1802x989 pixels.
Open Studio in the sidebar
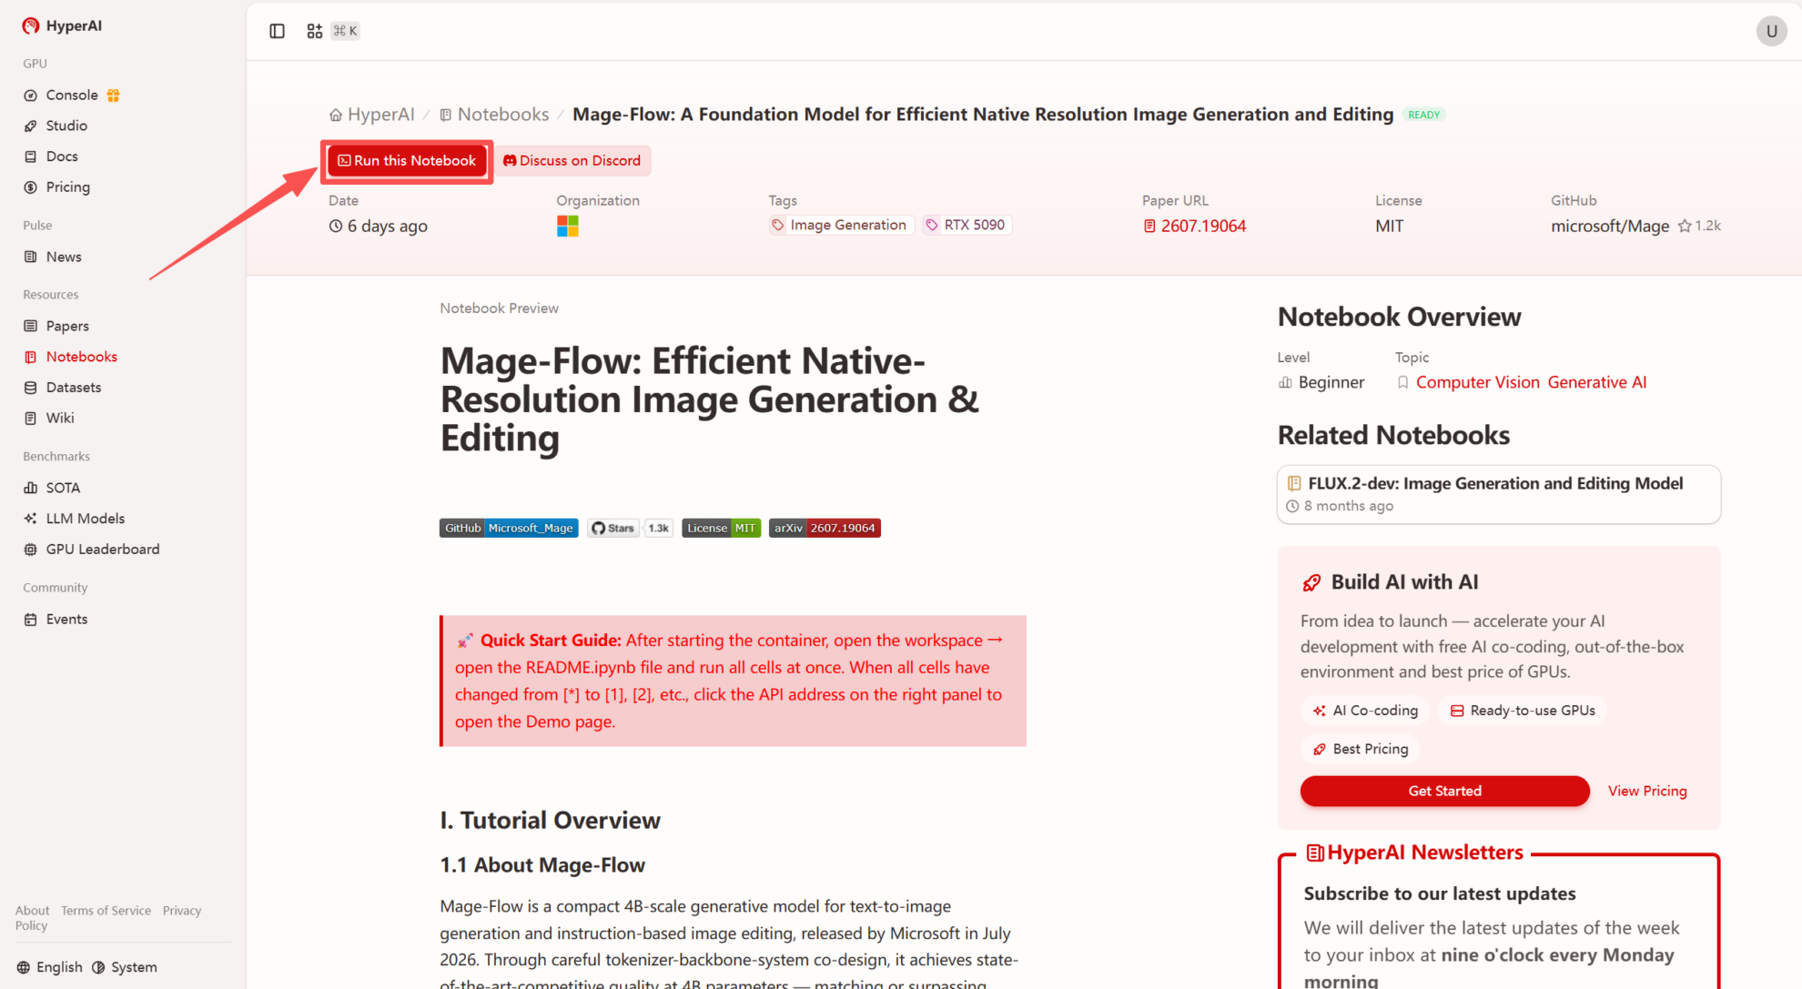click(x=66, y=126)
